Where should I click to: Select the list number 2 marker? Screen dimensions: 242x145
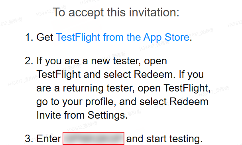click(29, 61)
